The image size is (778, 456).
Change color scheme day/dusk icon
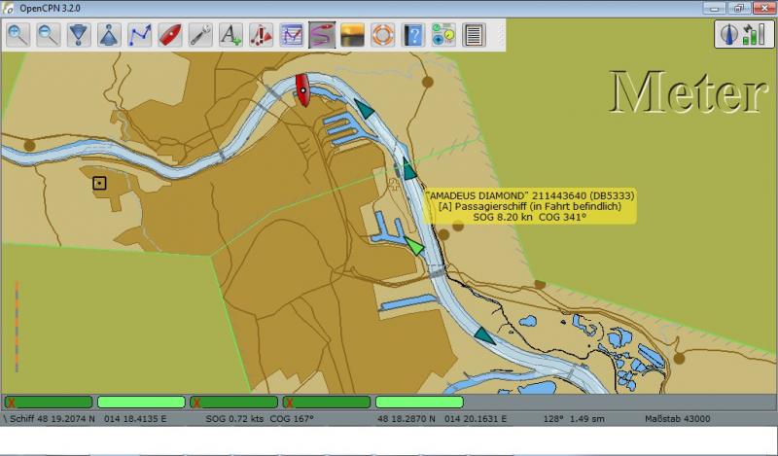click(351, 36)
